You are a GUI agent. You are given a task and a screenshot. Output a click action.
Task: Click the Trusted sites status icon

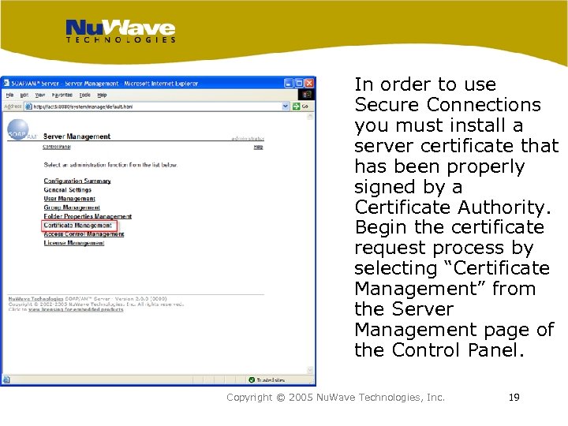point(252,379)
